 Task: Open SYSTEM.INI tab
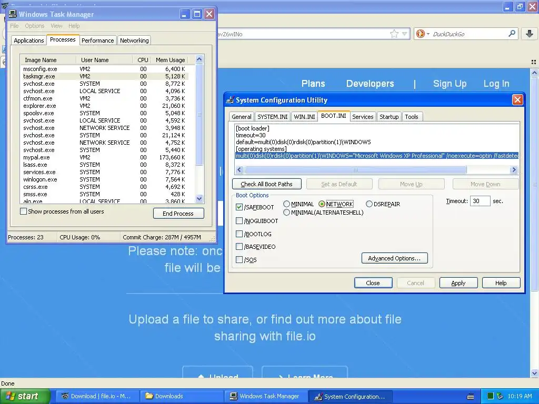[x=272, y=117]
